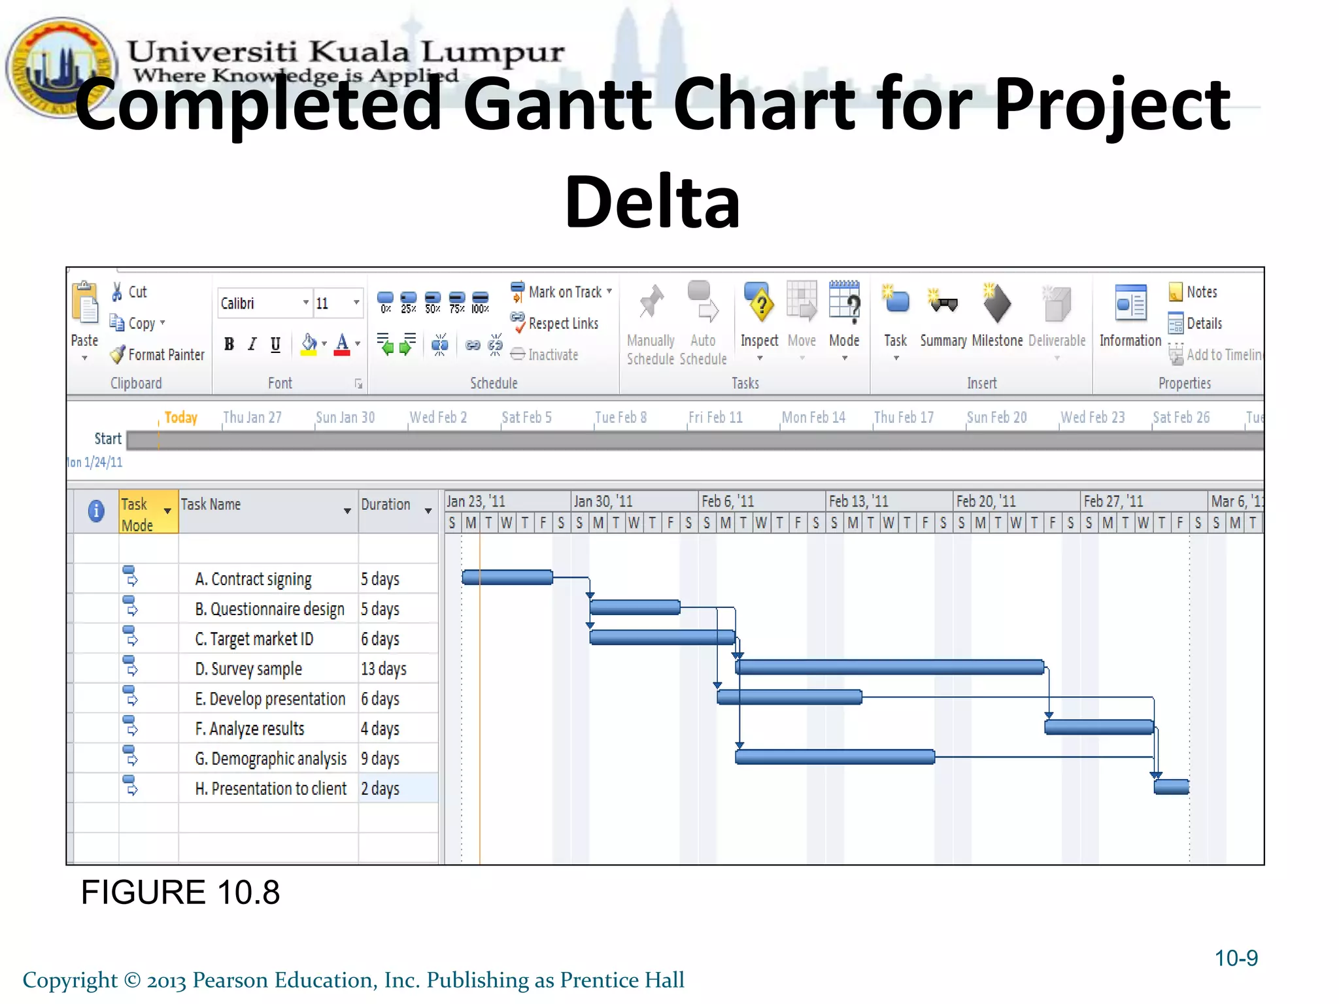1339x1004 pixels.
Task: Click the Auto Schedule icon
Action: [x=703, y=303]
